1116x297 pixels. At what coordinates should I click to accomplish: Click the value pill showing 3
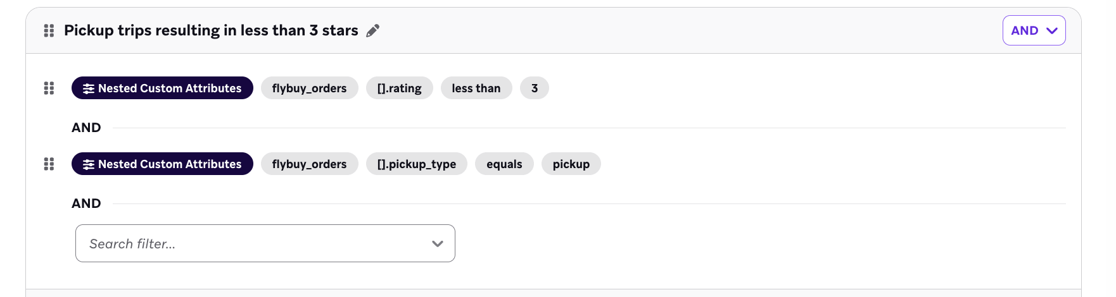click(534, 88)
